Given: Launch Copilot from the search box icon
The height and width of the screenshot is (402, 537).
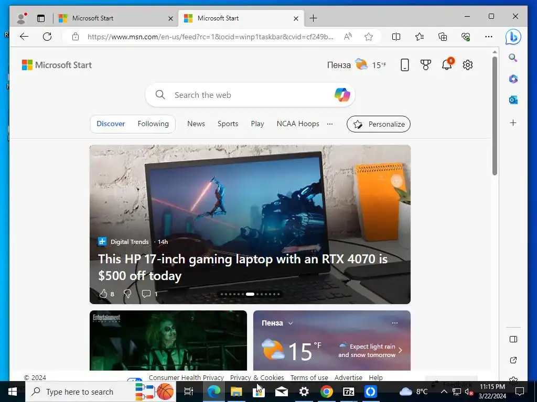Looking at the screenshot, I should point(342,95).
